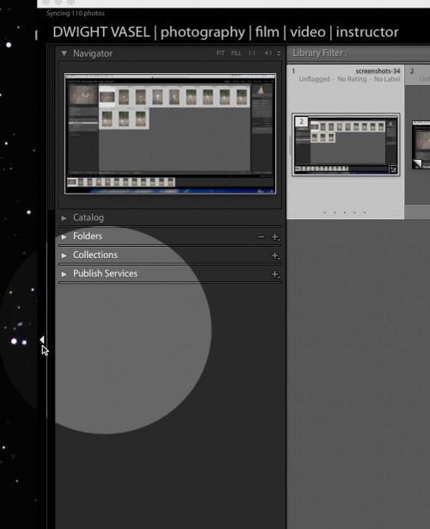This screenshot has width=430, height=529.
Task: Select the 4:1 zoom level in Navigator
Action: coord(267,53)
